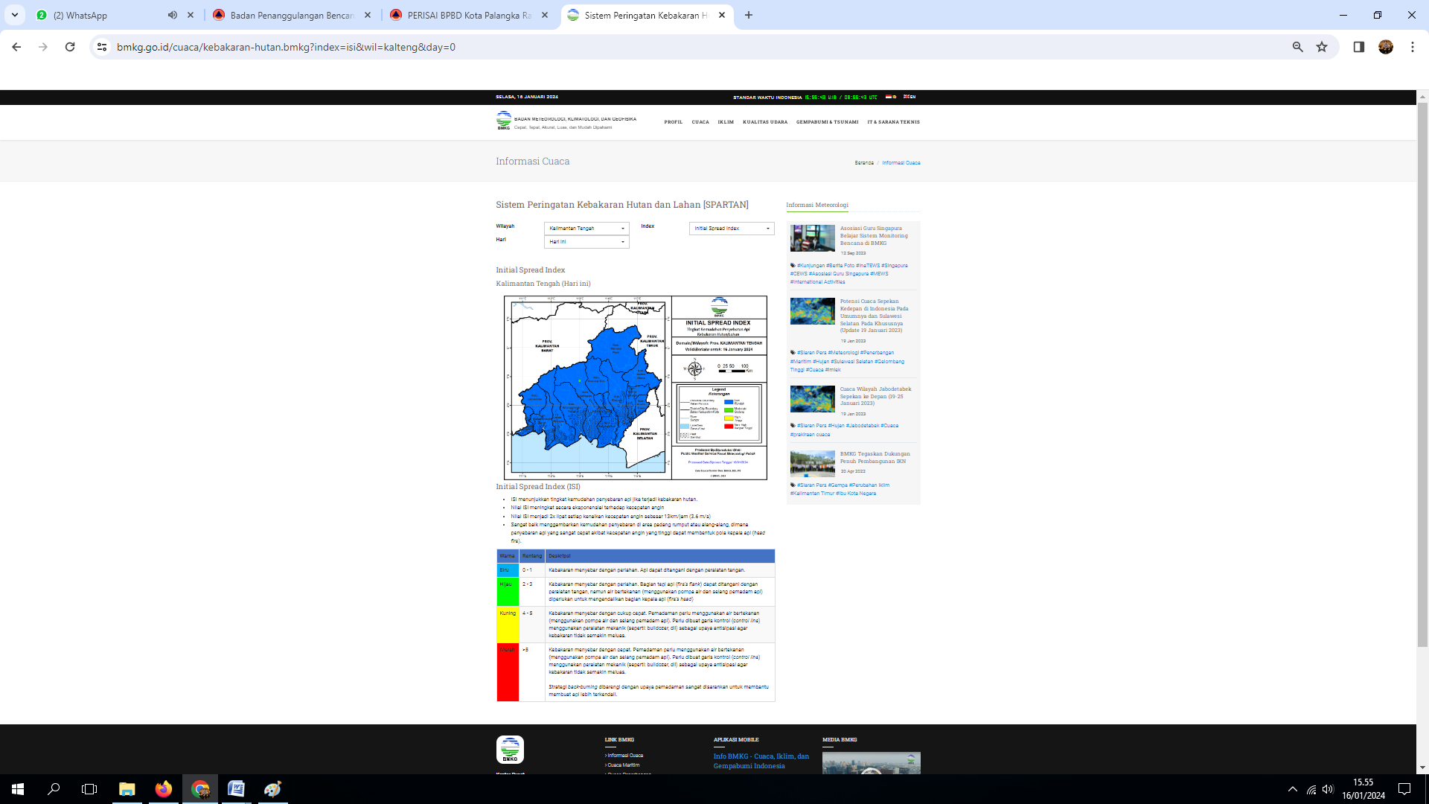
Task: Expand the Wilayah dropdown (Kalimantan Tengah)
Action: [586, 229]
